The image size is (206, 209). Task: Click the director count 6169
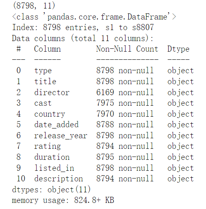tap(105, 92)
